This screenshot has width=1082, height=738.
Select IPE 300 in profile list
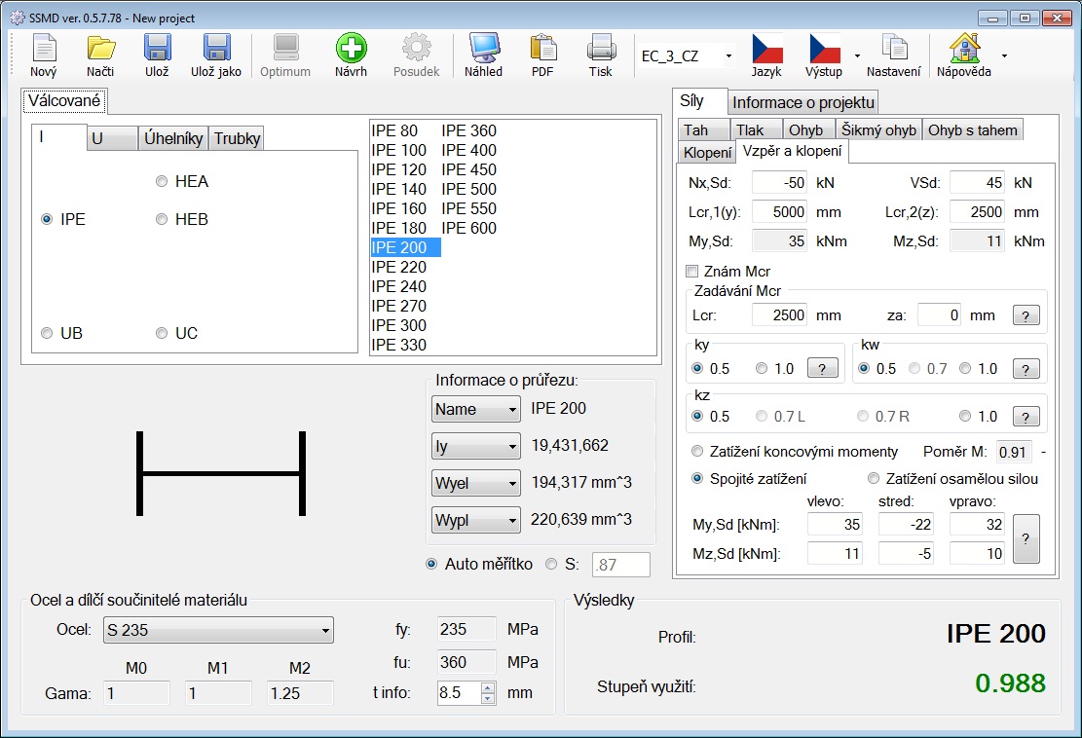pyautogui.click(x=399, y=325)
